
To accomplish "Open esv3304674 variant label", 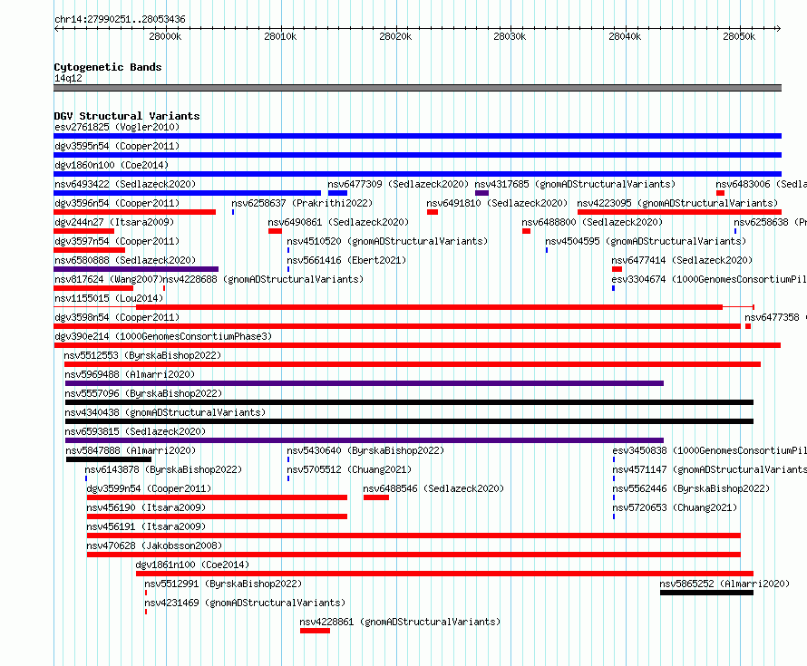I will tap(709, 279).
